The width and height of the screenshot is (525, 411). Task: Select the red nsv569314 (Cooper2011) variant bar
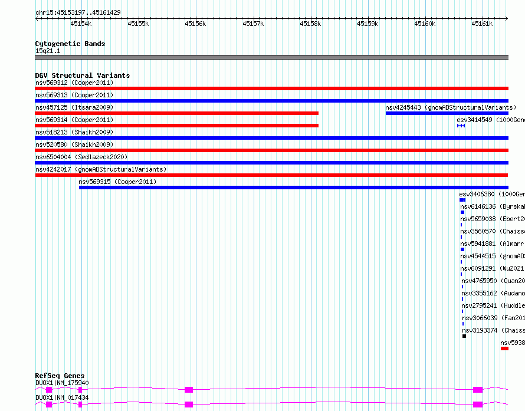click(177, 126)
